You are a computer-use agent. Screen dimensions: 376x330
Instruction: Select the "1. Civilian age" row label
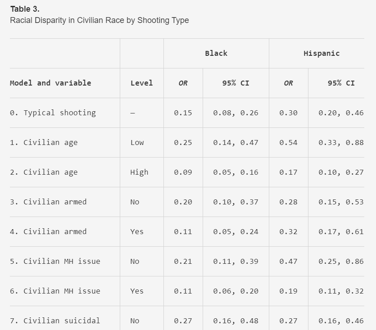point(44,142)
